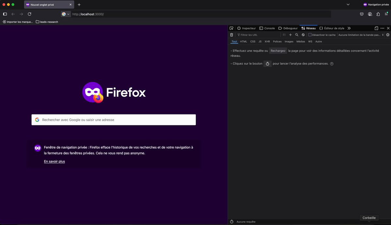Reload the current page
Screen dimensions: 391x225
pyautogui.click(x=29, y=14)
